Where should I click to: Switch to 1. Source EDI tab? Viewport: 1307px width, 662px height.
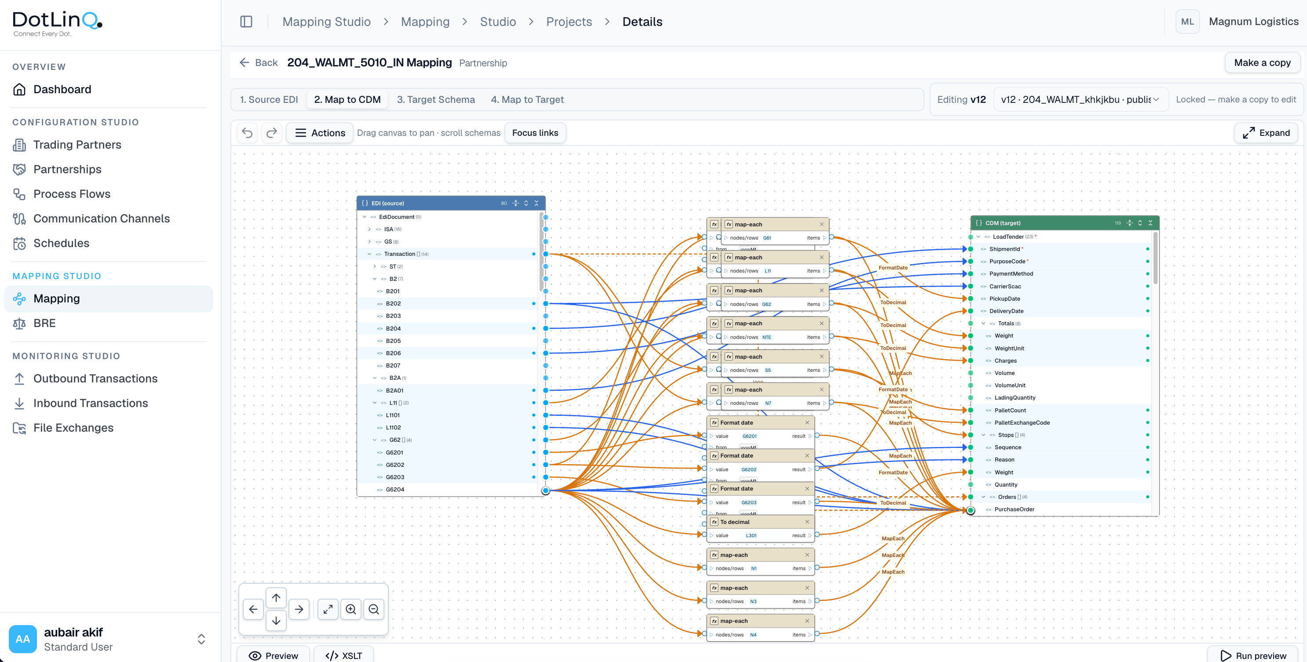[x=269, y=99]
